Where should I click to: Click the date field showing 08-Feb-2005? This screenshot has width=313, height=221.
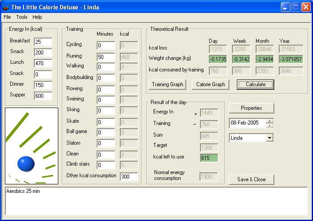pyautogui.click(x=248, y=123)
